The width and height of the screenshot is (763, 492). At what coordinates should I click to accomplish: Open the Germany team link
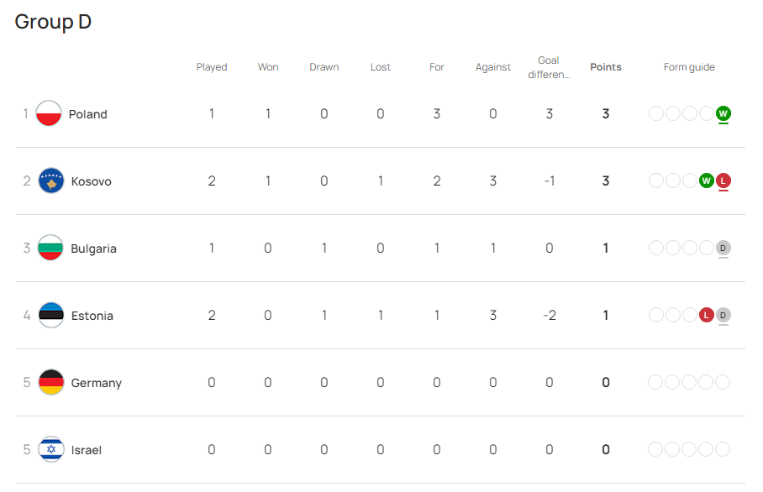click(97, 383)
